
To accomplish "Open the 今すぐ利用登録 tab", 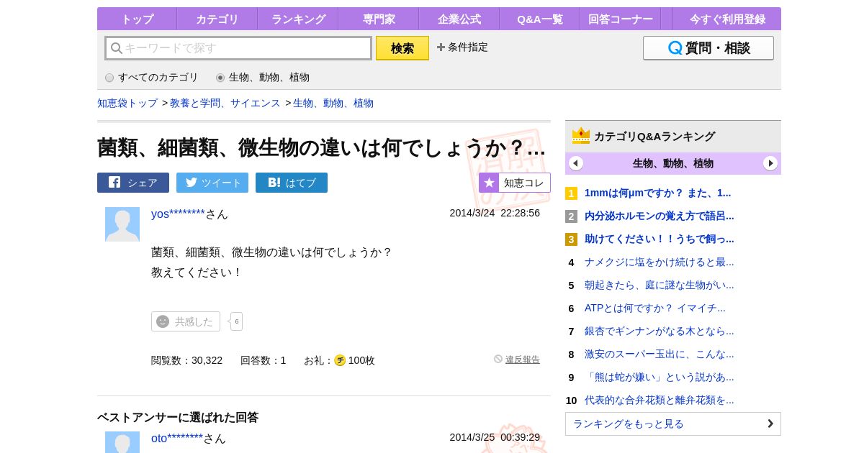I will pos(726,19).
